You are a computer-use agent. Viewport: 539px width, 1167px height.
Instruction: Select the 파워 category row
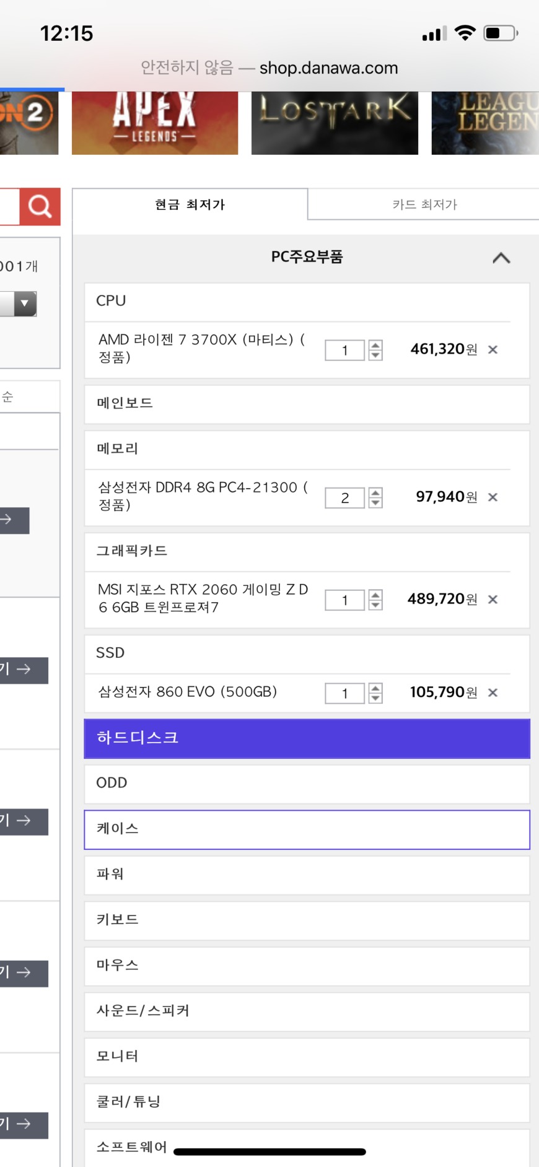pos(307,875)
